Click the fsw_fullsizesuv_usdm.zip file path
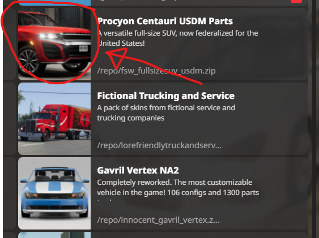Image resolution: width=319 pixels, height=238 pixels. tap(156, 71)
